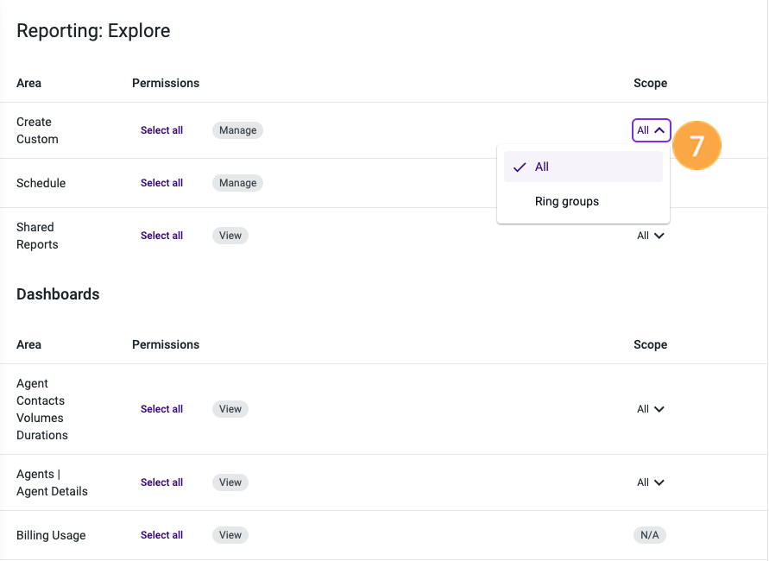Viewport: 769px width, 561px height.
Task: Toggle the View permission for Shared Reports
Action: coord(230,235)
